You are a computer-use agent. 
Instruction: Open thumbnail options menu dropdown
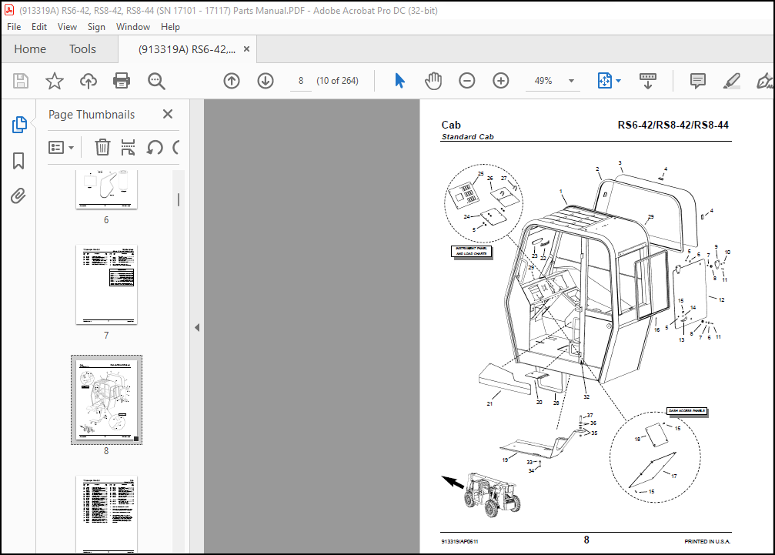[61, 147]
